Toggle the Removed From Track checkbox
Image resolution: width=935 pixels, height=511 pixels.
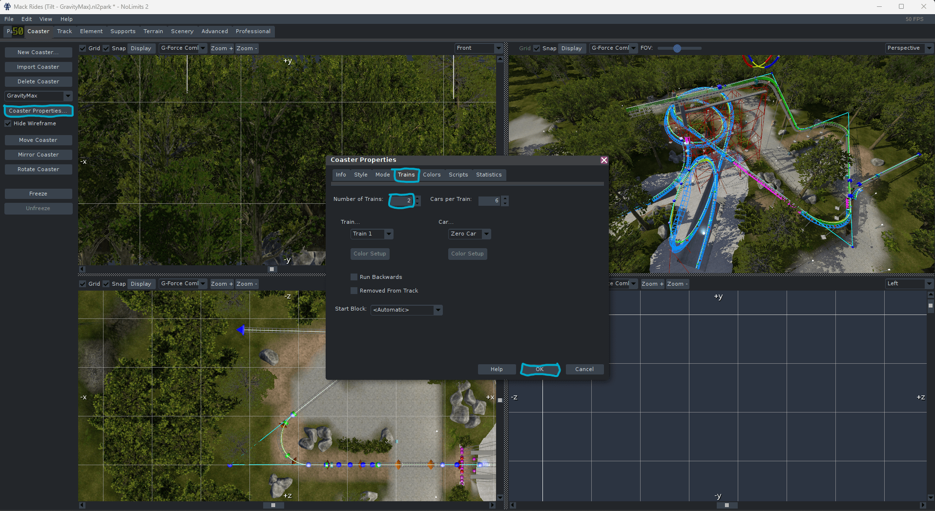tap(354, 291)
